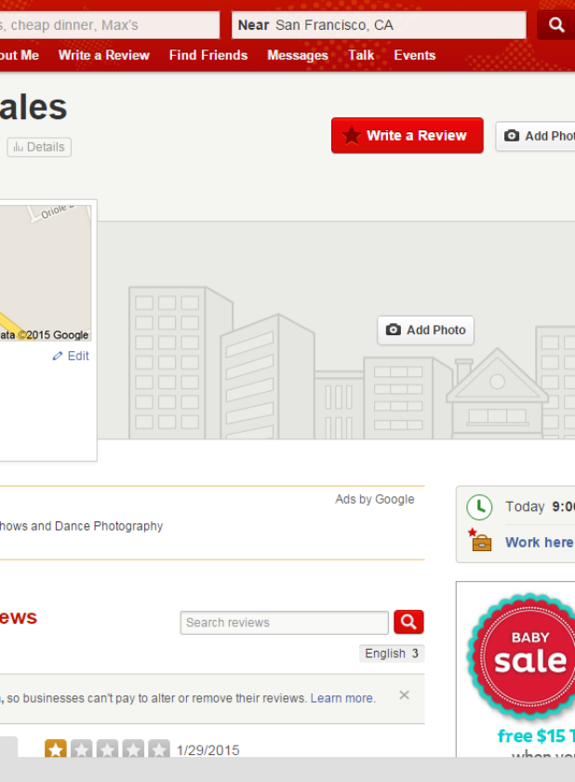Image resolution: width=575 pixels, height=782 pixels.
Task: Click the magnifier search button in header
Action: (556, 25)
